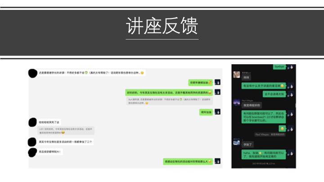The width and height of the screenshot is (324, 182).
Task: Click the emoji-only green bubble in dark chat
Action: pyautogui.click(x=283, y=129)
